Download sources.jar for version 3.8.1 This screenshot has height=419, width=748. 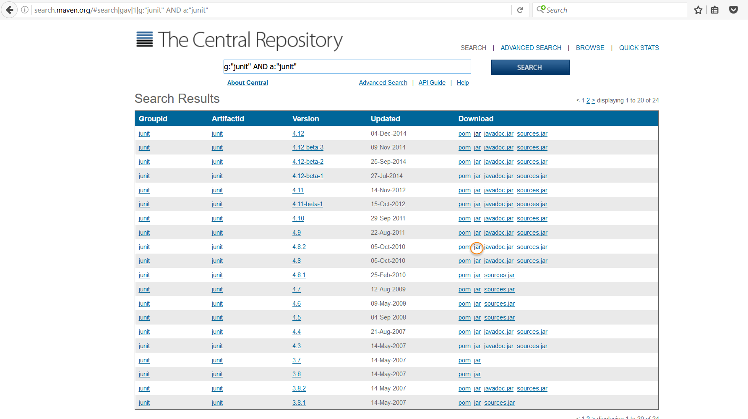tap(499, 403)
